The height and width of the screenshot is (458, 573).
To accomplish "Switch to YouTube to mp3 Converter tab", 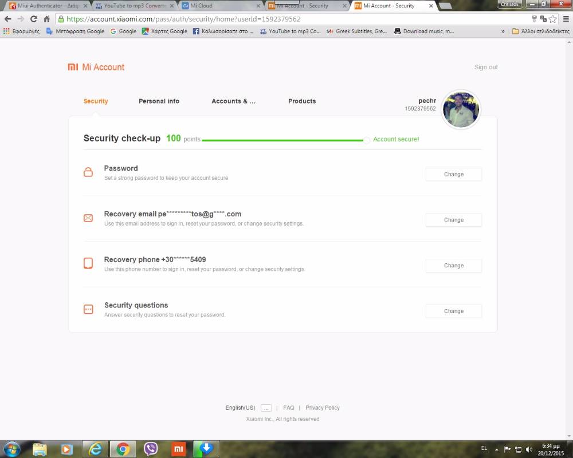I will point(134,6).
